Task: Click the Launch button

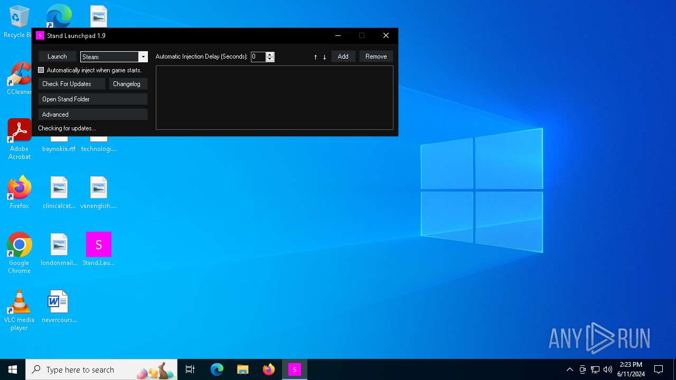Action: coord(57,56)
